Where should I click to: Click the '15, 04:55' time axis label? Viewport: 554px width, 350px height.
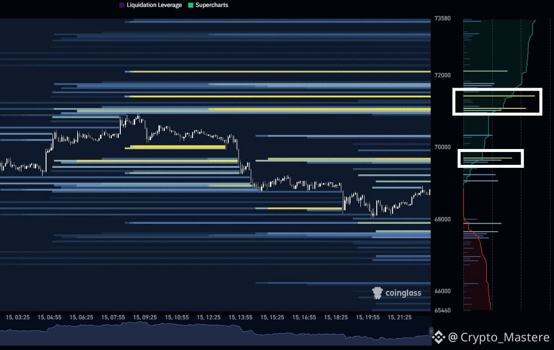coord(50,317)
